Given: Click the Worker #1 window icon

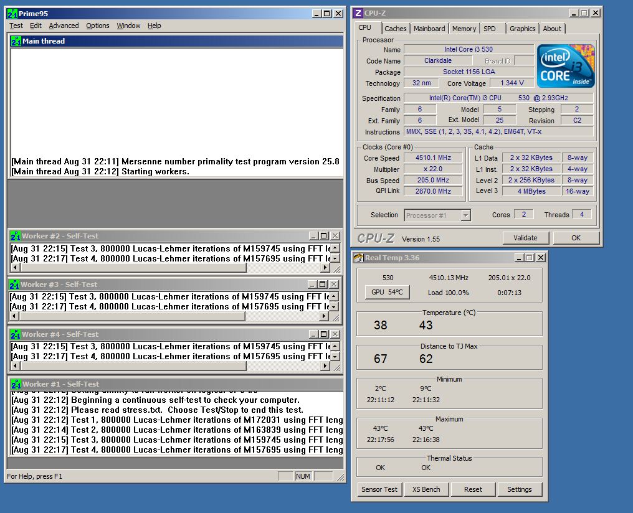Looking at the screenshot, I should point(16,384).
